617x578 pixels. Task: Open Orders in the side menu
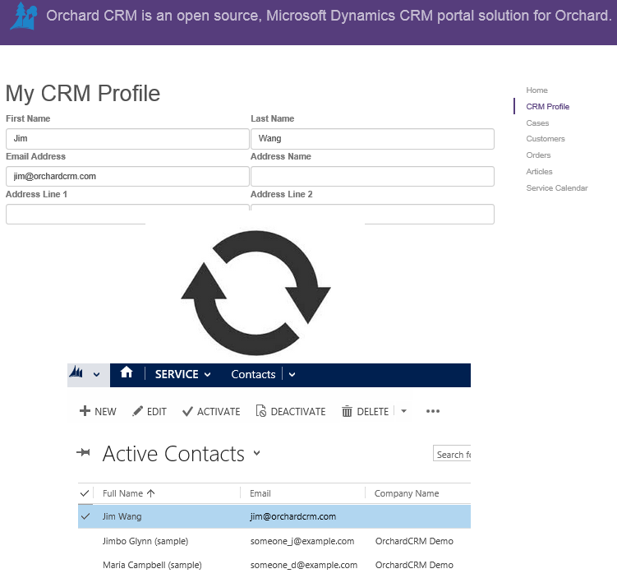(538, 155)
